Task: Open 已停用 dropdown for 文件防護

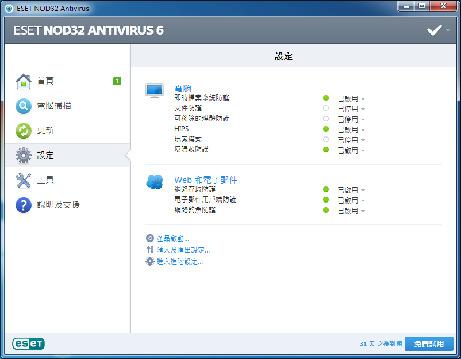Action: coord(351,109)
